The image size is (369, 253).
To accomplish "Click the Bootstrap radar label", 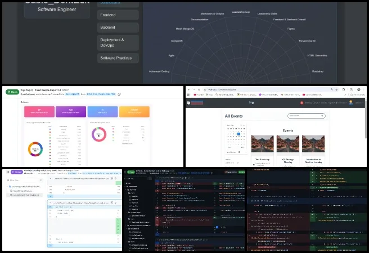I will [318, 71].
